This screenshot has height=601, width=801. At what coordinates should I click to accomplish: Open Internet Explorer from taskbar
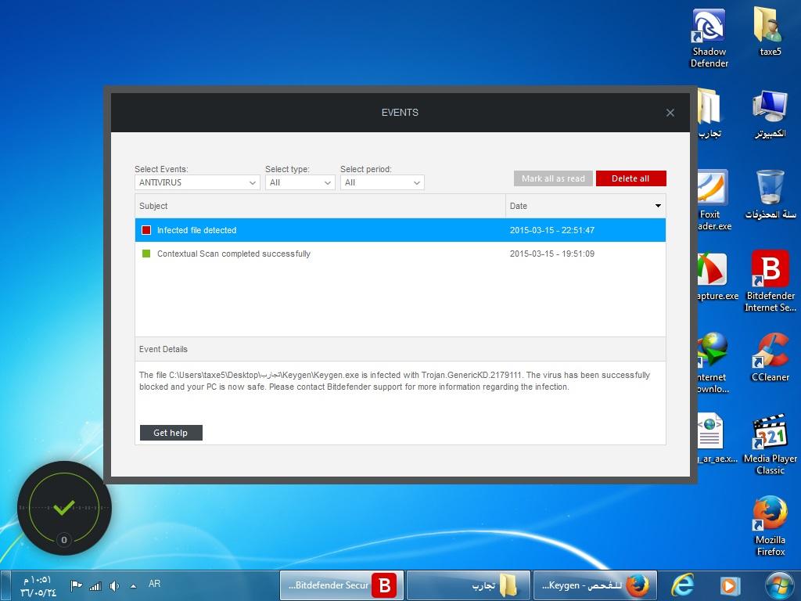[x=682, y=585]
